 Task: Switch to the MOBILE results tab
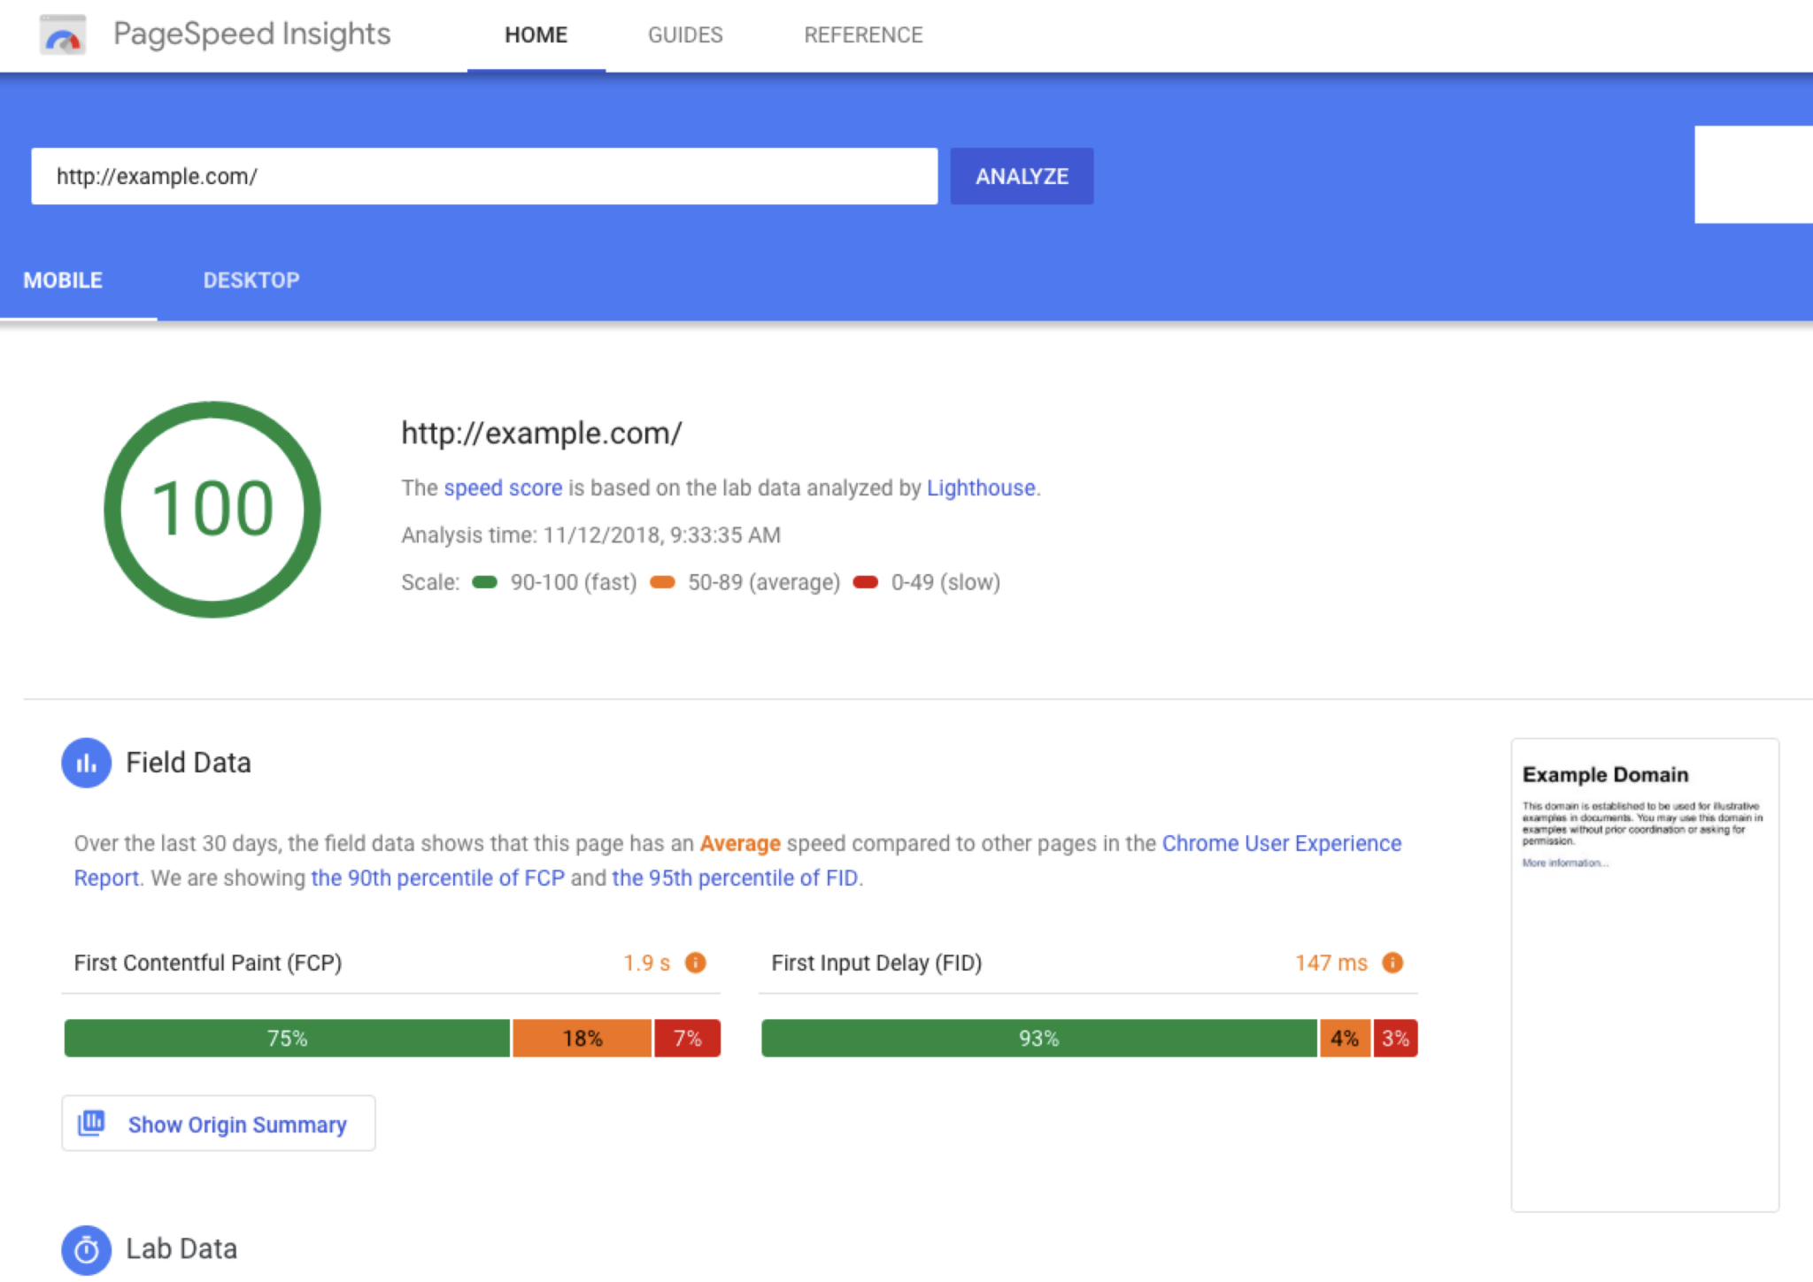(x=63, y=280)
